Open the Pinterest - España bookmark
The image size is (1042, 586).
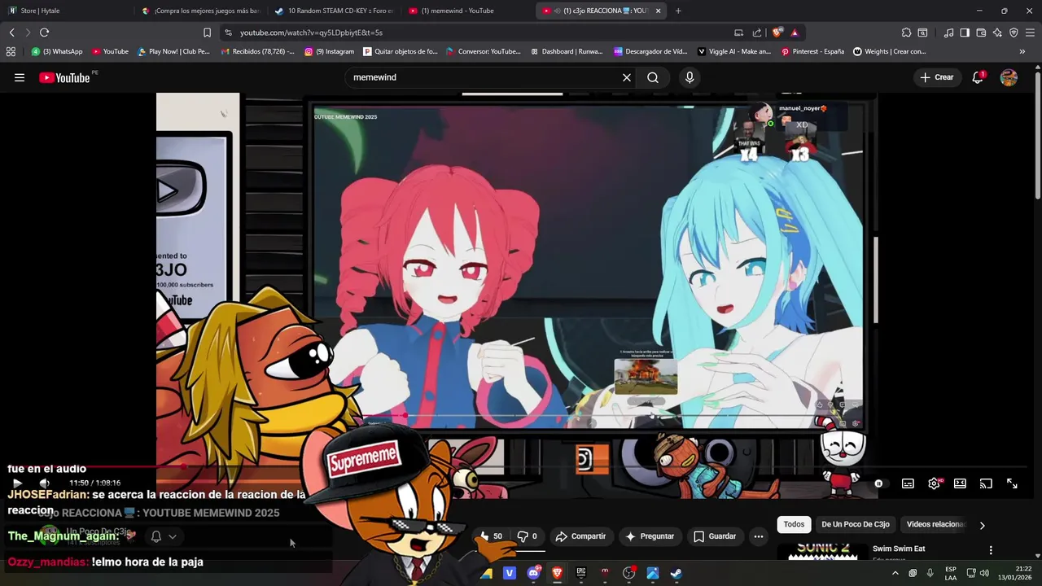click(812, 51)
